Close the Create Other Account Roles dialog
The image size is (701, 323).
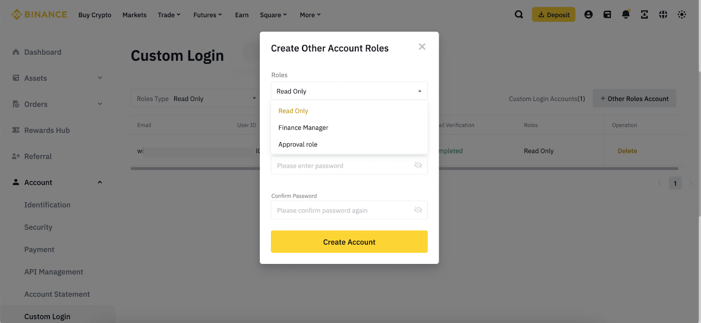click(422, 47)
